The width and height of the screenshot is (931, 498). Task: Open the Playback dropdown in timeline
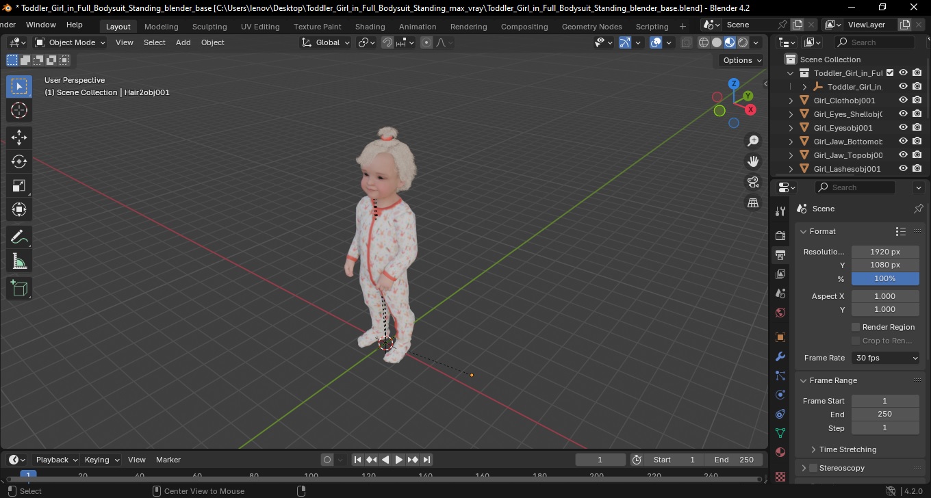pyautogui.click(x=56, y=460)
